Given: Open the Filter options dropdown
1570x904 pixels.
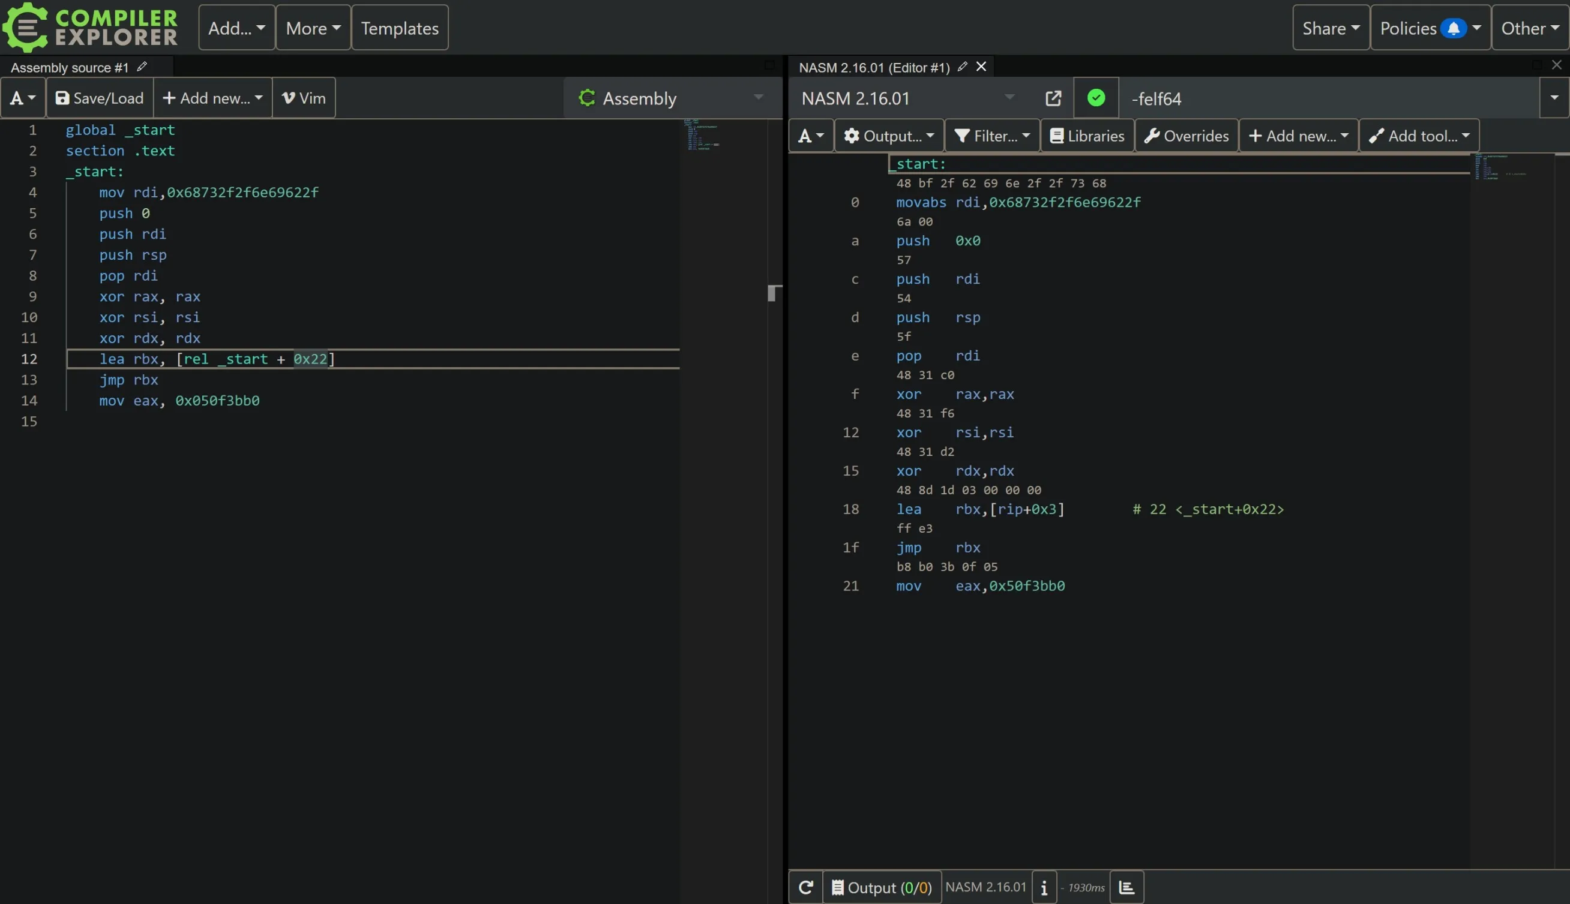Looking at the screenshot, I should coord(992,136).
